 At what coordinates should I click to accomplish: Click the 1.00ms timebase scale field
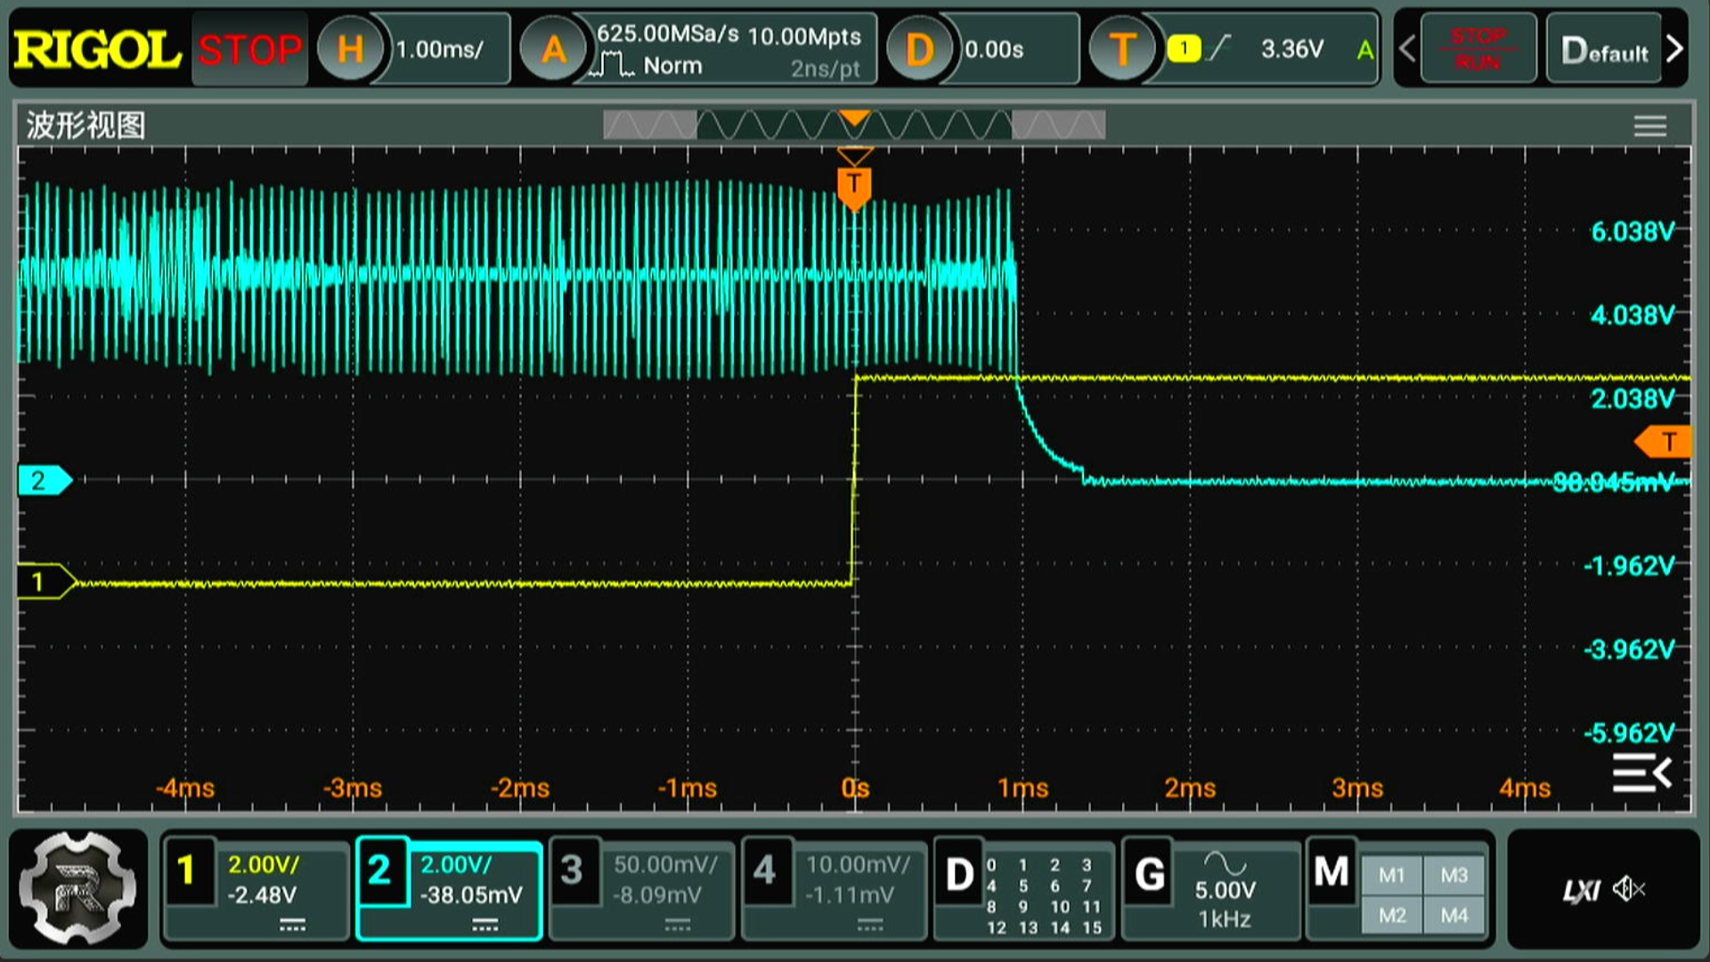click(x=441, y=50)
